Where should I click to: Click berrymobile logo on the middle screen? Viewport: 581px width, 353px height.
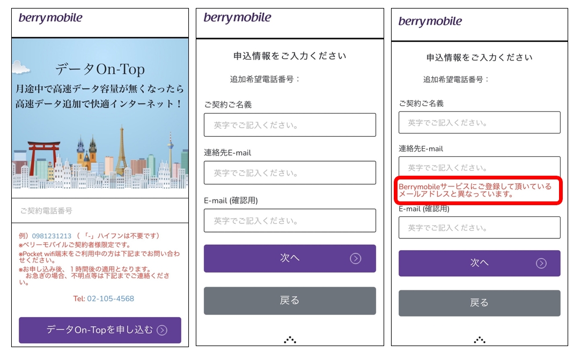tap(237, 17)
